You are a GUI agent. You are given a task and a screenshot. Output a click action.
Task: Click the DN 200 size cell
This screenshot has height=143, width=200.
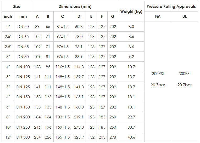23,117
